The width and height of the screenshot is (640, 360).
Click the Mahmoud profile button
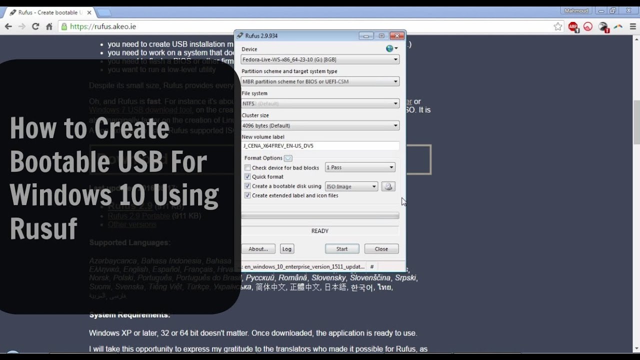coord(576,10)
